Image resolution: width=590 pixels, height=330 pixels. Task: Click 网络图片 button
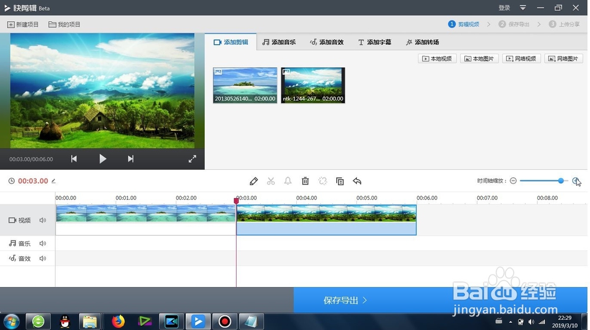coord(563,58)
